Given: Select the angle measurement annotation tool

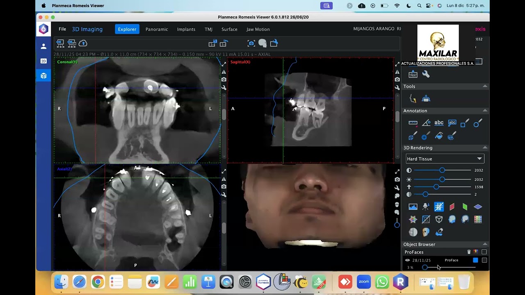Looking at the screenshot, I should point(426,123).
